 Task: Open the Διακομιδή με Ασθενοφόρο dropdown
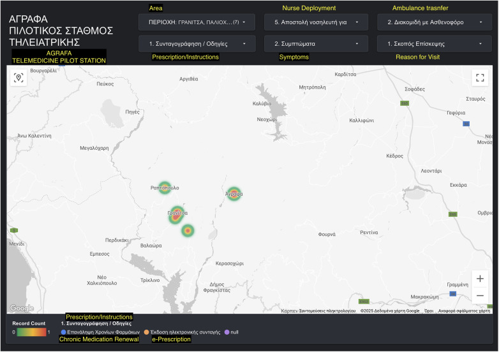point(435,22)
